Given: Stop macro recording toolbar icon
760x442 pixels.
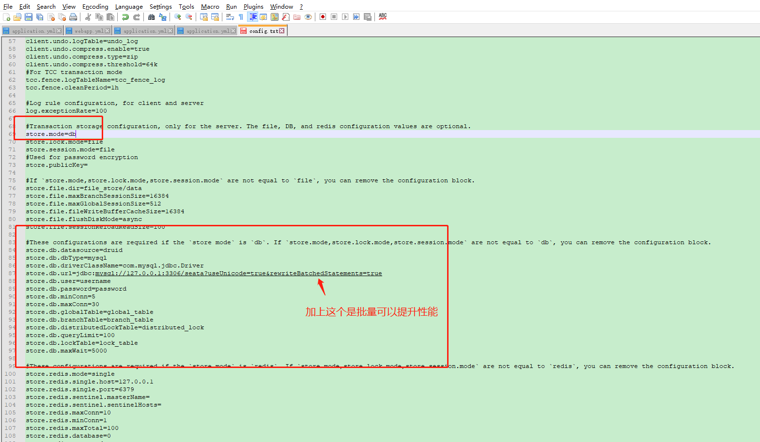Looking at the screenshot, I should coord(334,17).
